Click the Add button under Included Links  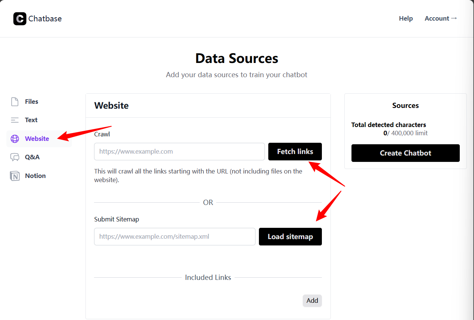point(312,301)
